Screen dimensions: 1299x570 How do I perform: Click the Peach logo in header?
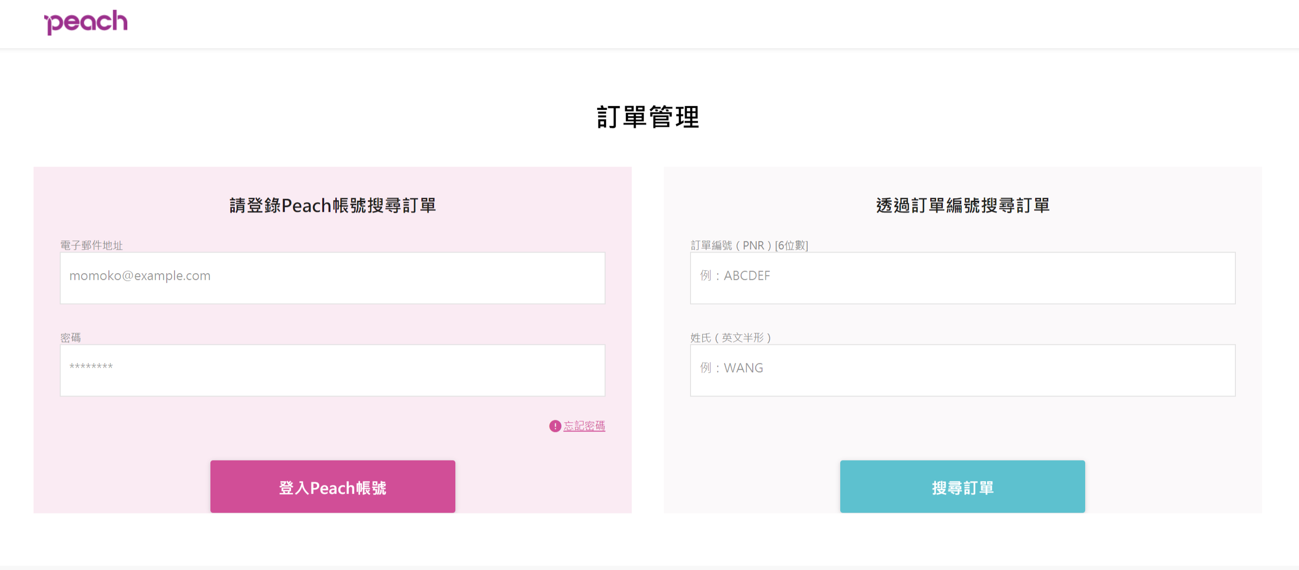(86, 22)
